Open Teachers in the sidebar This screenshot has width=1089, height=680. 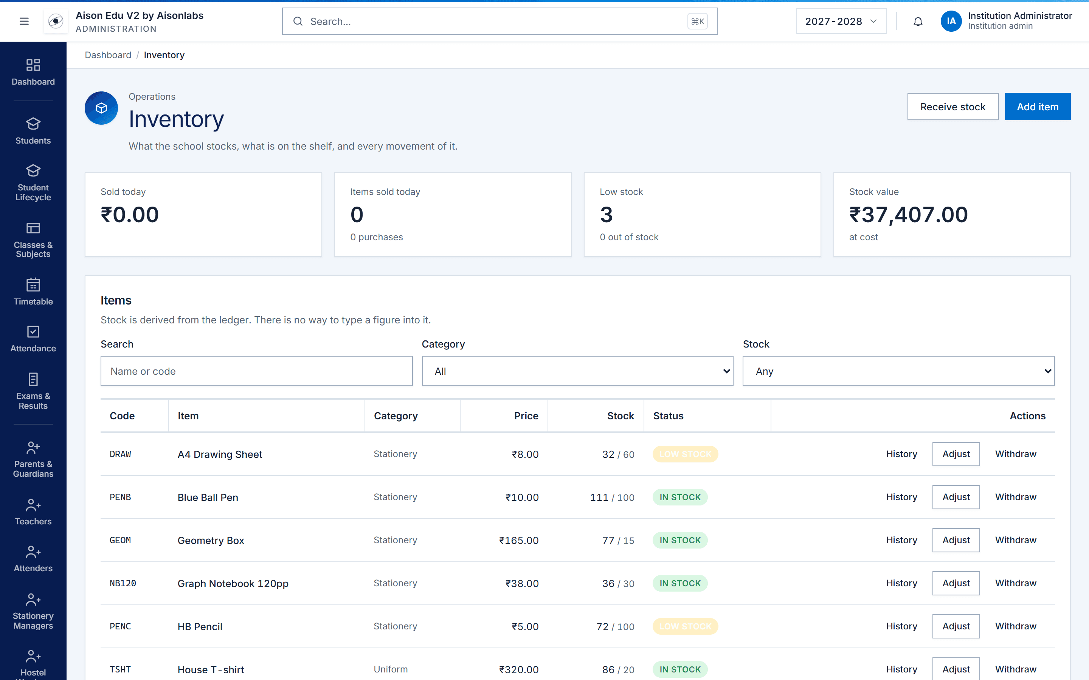(33, 512)
